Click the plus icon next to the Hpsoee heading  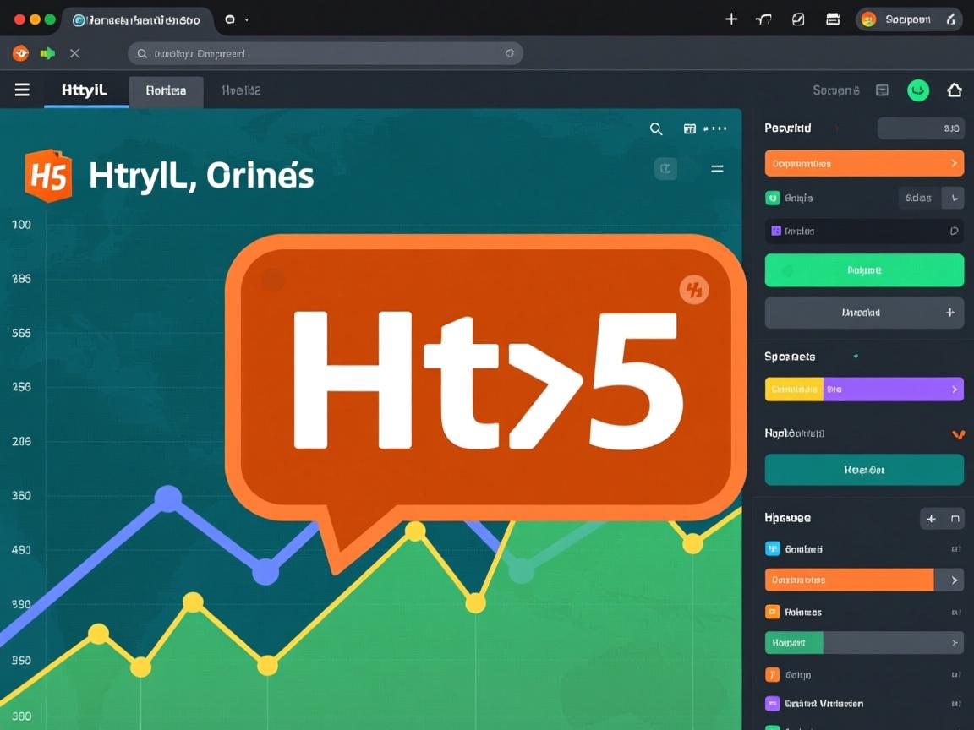coord(931,518)
